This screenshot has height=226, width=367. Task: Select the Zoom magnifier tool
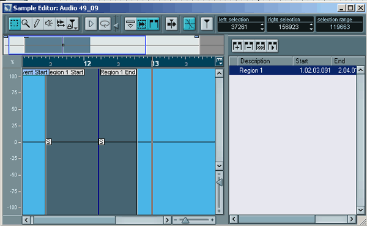[x=26, y=24]
